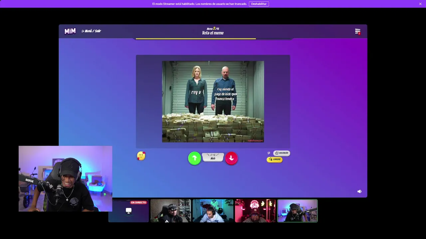This screenshot has height=239, width=426.
Task: Vote Meh on the meme
Action: [x=213, y=157]
